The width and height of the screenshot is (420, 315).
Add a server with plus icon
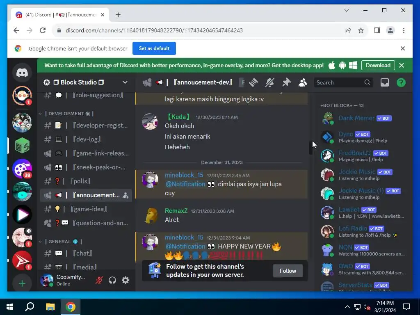point(22,283)
